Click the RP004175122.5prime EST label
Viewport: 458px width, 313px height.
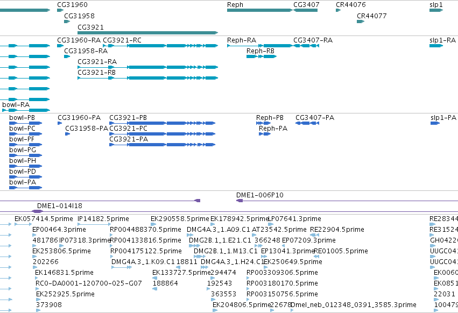(146, 251)
